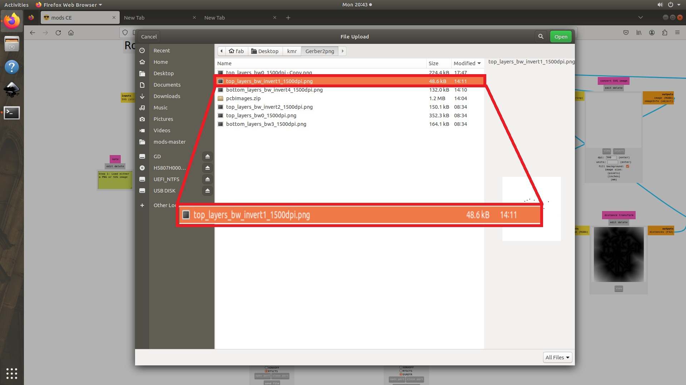Viewport: 686px width, 385px height.
Task: Sort by the Modified column header
Action: coord(467,63)
